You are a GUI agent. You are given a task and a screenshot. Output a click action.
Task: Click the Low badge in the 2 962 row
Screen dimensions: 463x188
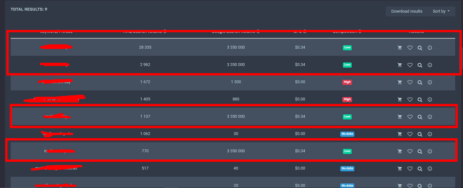347,65
